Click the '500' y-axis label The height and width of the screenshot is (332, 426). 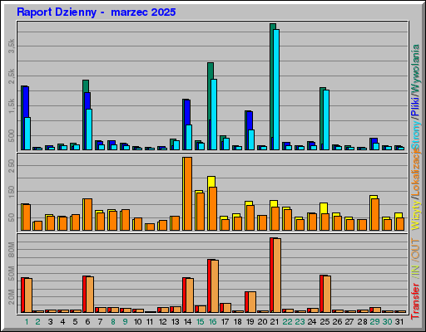(12, 136)
